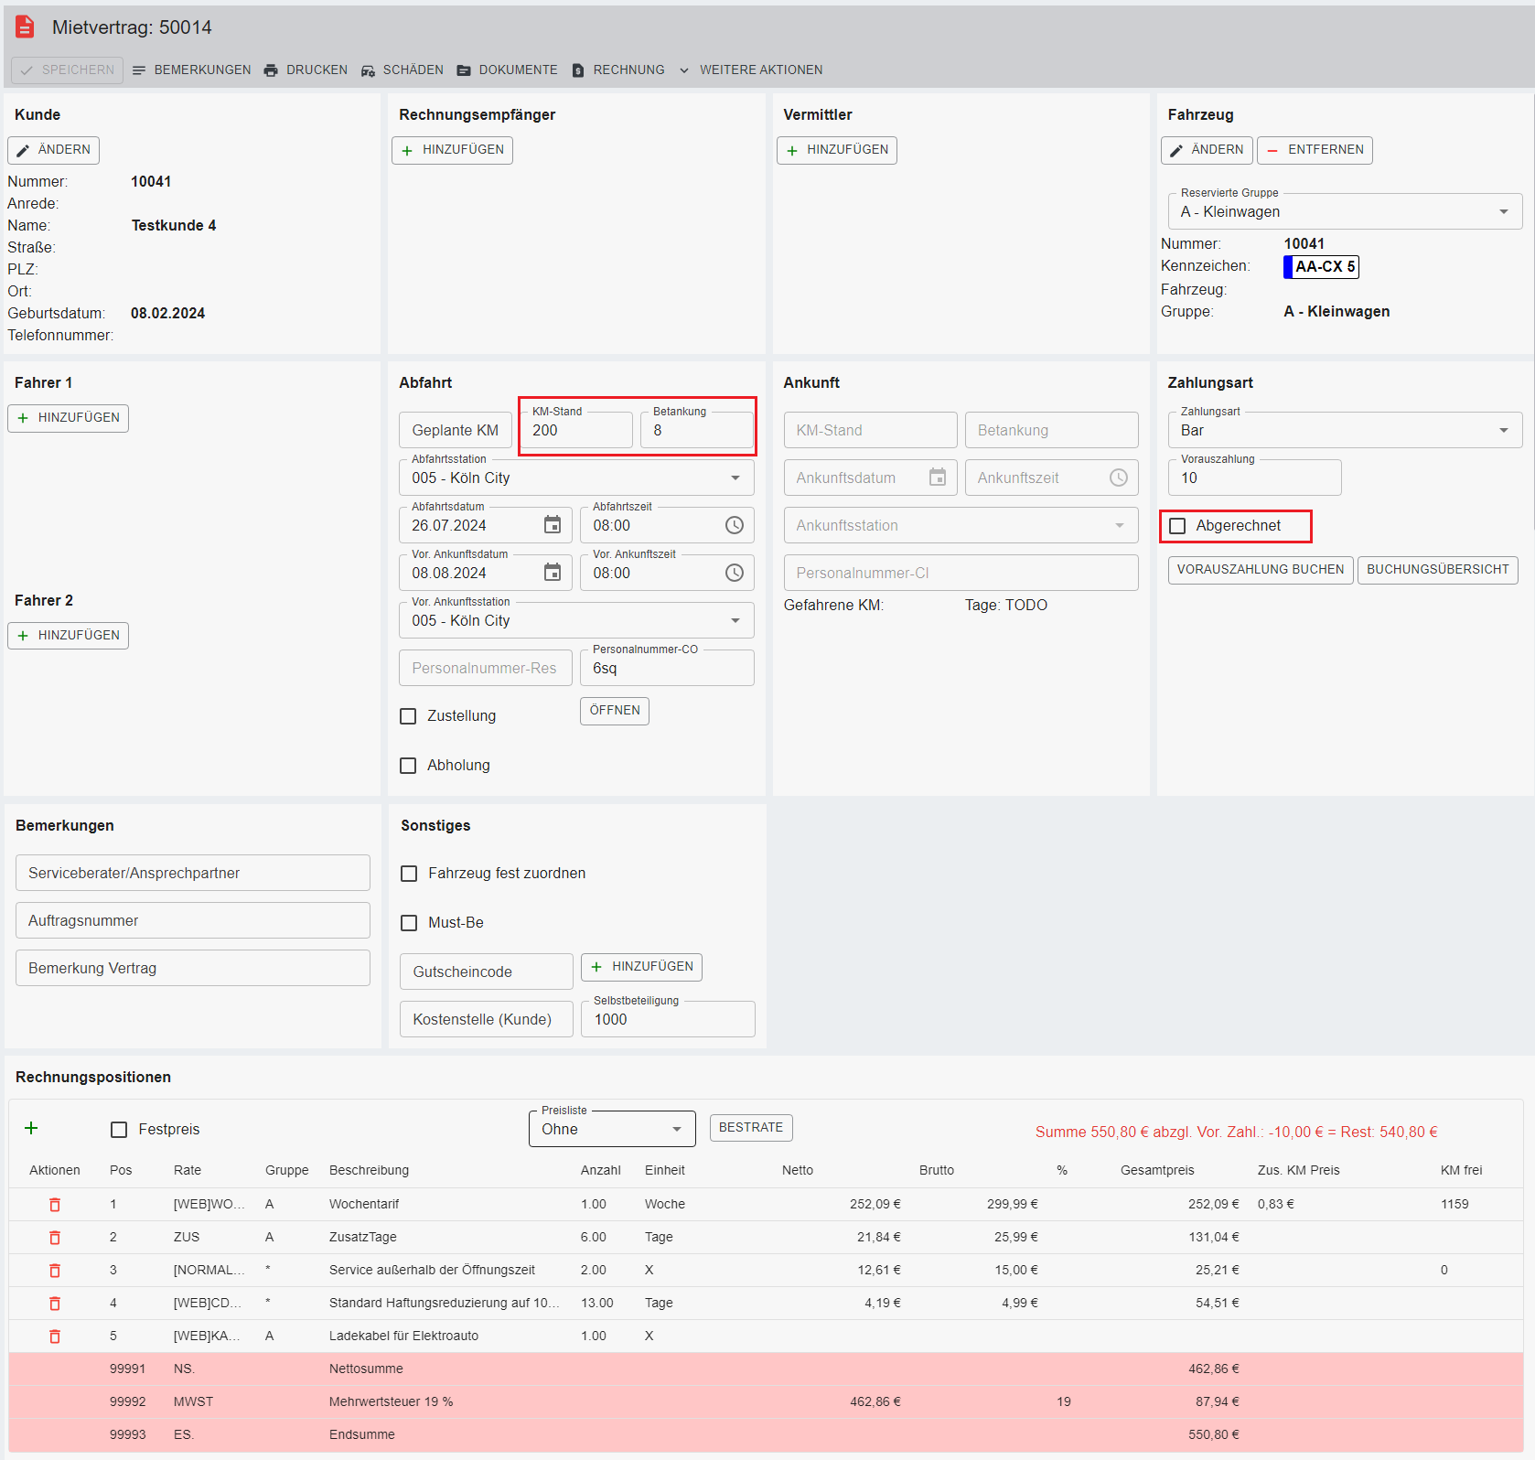
Task: Click the Vorauszahlung buchen button
Action: click(x=1260, y=570)
